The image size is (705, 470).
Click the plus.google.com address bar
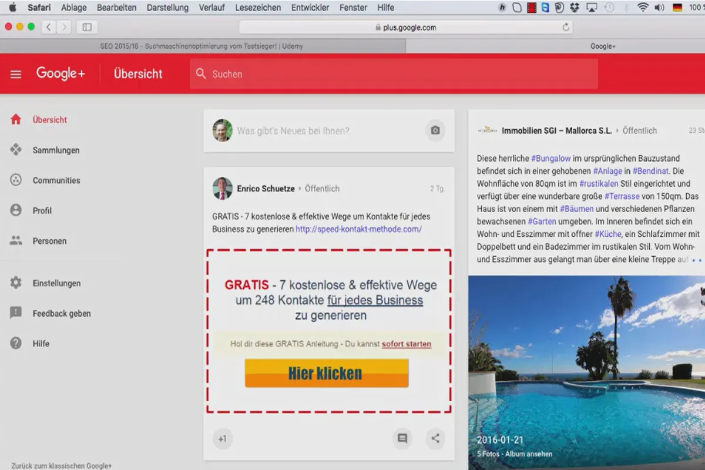point(405,27)
